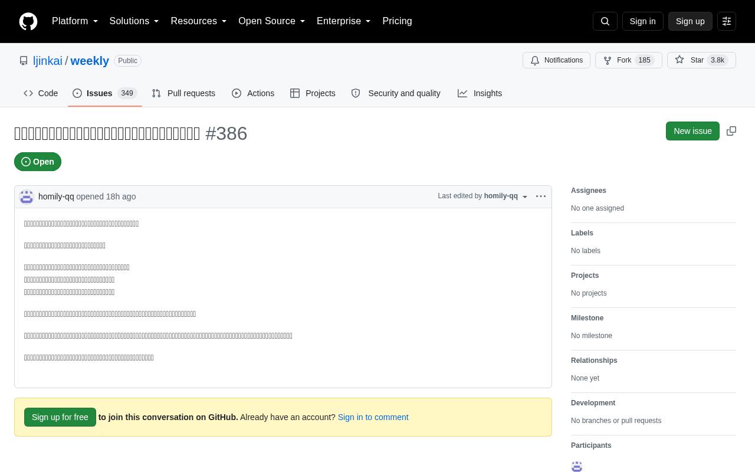Expand the Resources menu

click(x=199, y=21)
